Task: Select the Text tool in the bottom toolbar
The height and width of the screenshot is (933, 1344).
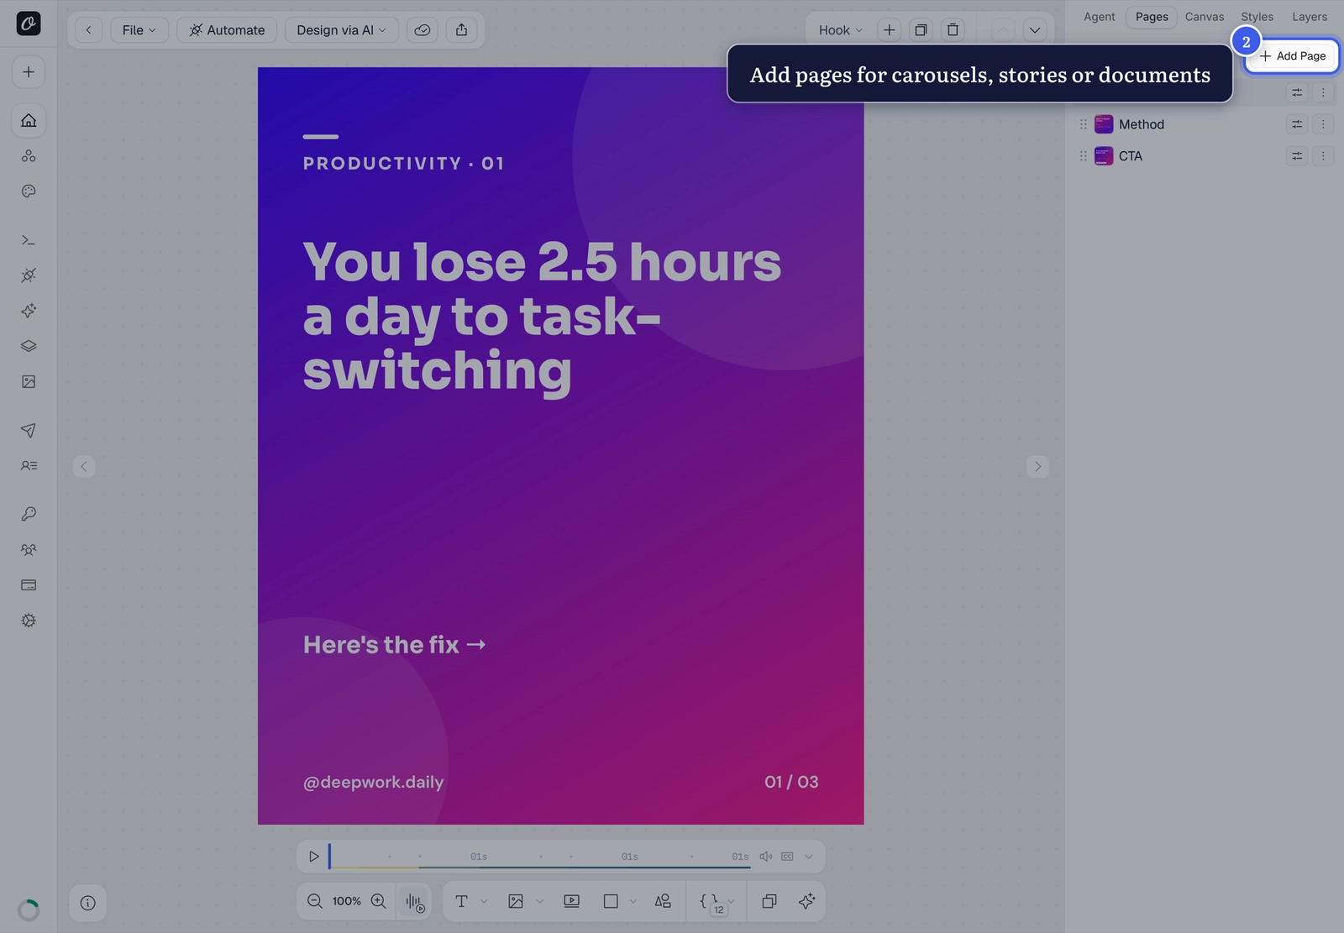Action: [461, 901]
